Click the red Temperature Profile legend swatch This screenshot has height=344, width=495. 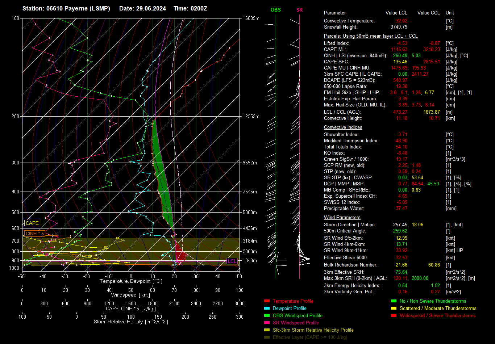pos(267,301)
